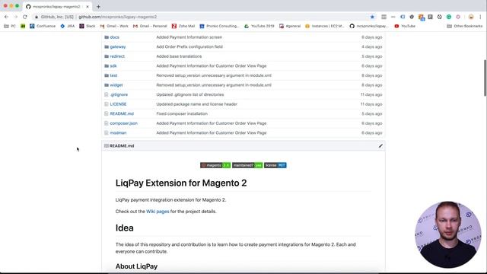Open Instances EC2 bookmark
The width and height of the screenshot is (487, 274).
tap(325, 27)
